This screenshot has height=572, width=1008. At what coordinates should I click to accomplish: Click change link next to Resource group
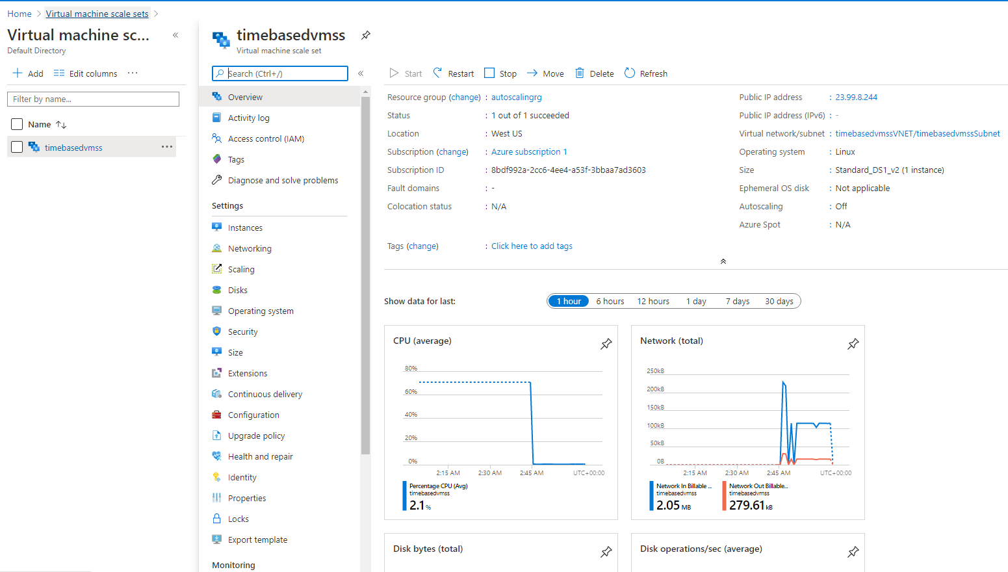click(x=465, y=97)
